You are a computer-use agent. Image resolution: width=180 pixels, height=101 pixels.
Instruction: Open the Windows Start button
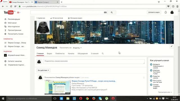(x=3, y=98)
